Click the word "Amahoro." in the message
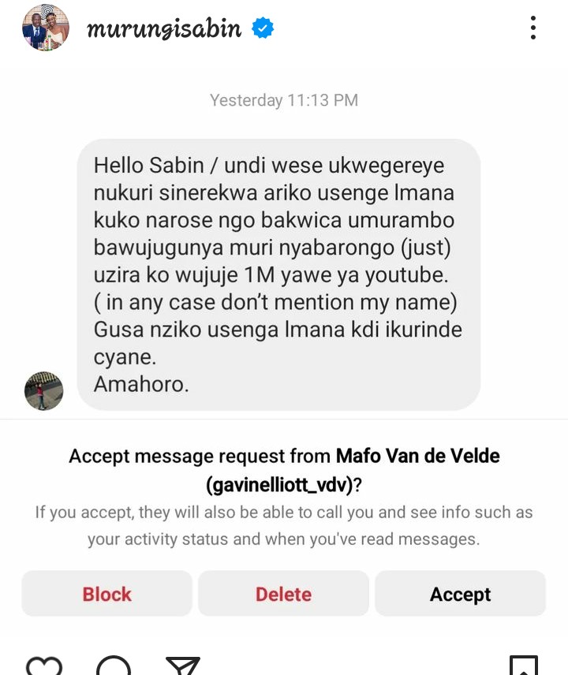Viewport: 568px width, 675px height. click(141, 384)
